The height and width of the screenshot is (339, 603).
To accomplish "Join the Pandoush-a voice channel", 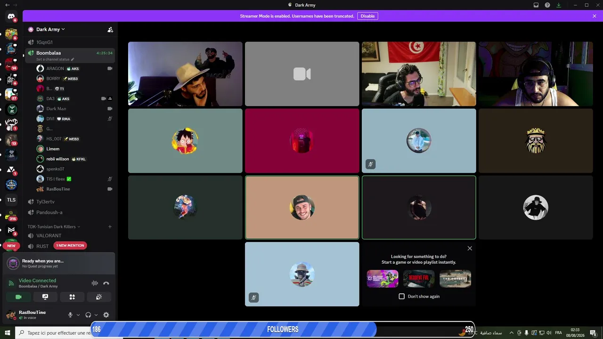I will [x=70, y=212].
